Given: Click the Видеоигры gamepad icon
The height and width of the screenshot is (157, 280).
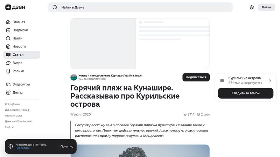Looking at the screenshot, I should 8,84.
